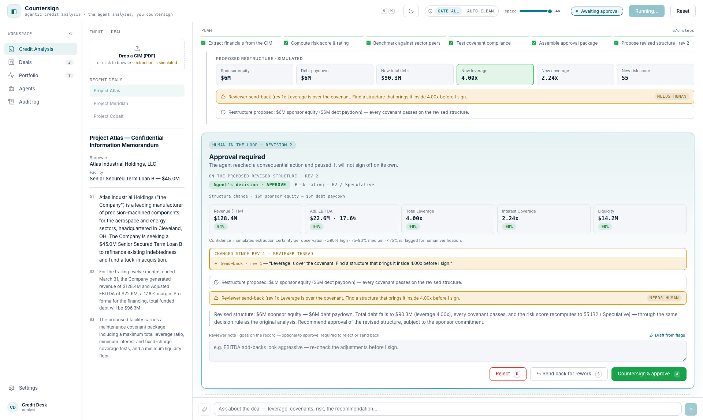This screenshot has width=703, height=420.
Task: Click the Deals book icon
Action: (x=11, y=62)
